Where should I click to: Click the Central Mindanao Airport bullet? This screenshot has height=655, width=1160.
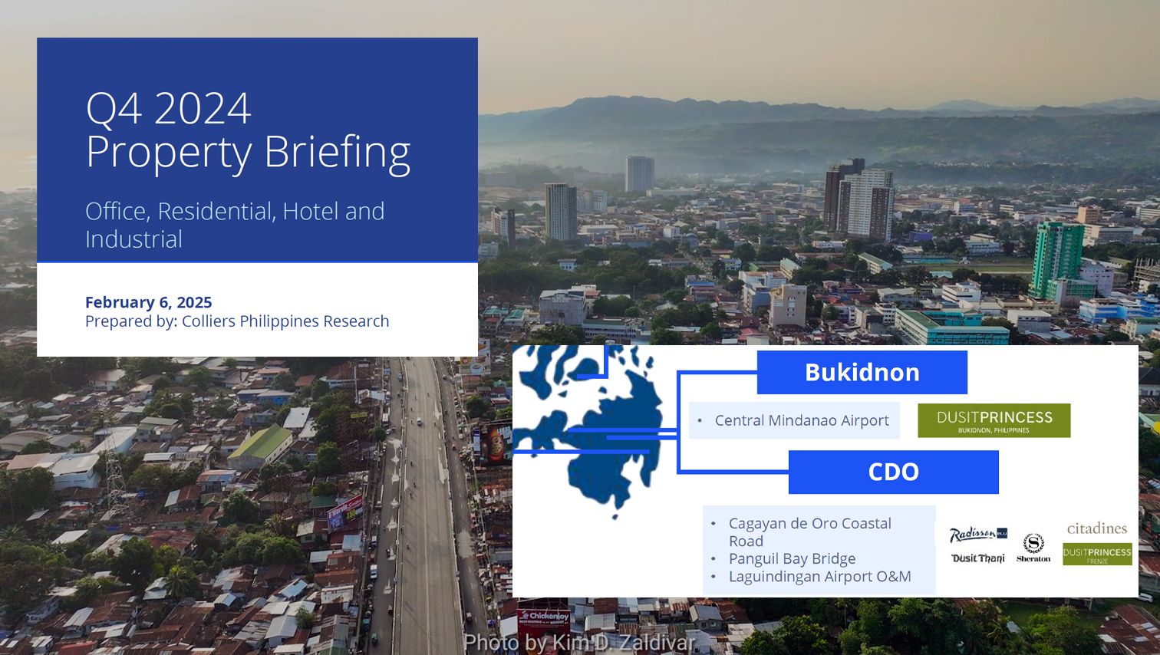tap(801, 420)
